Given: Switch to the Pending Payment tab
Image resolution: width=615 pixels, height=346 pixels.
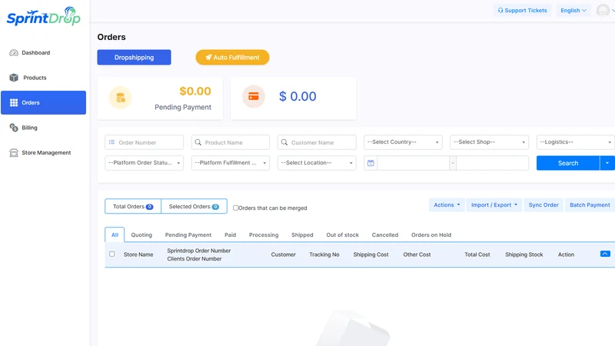Looking at the screenshot, I should 188,235.
